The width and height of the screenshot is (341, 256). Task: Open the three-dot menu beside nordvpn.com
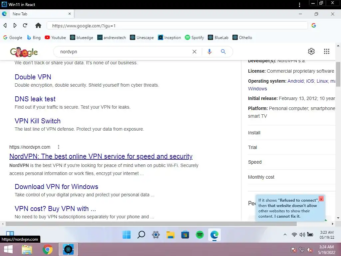(59, 147)
